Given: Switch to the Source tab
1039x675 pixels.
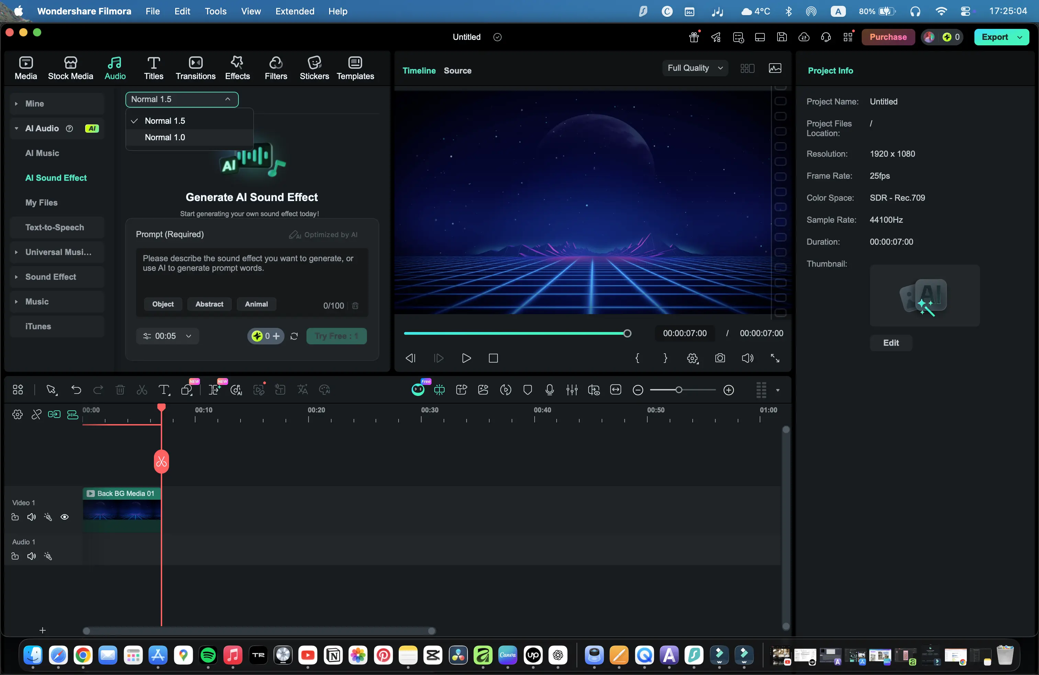Looking at the screenshot, I should pos(457,70).
